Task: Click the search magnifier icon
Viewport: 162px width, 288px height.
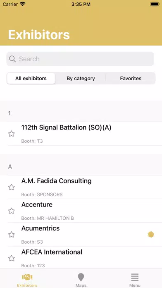Action: pyautogui.click(x=12, y=59)
